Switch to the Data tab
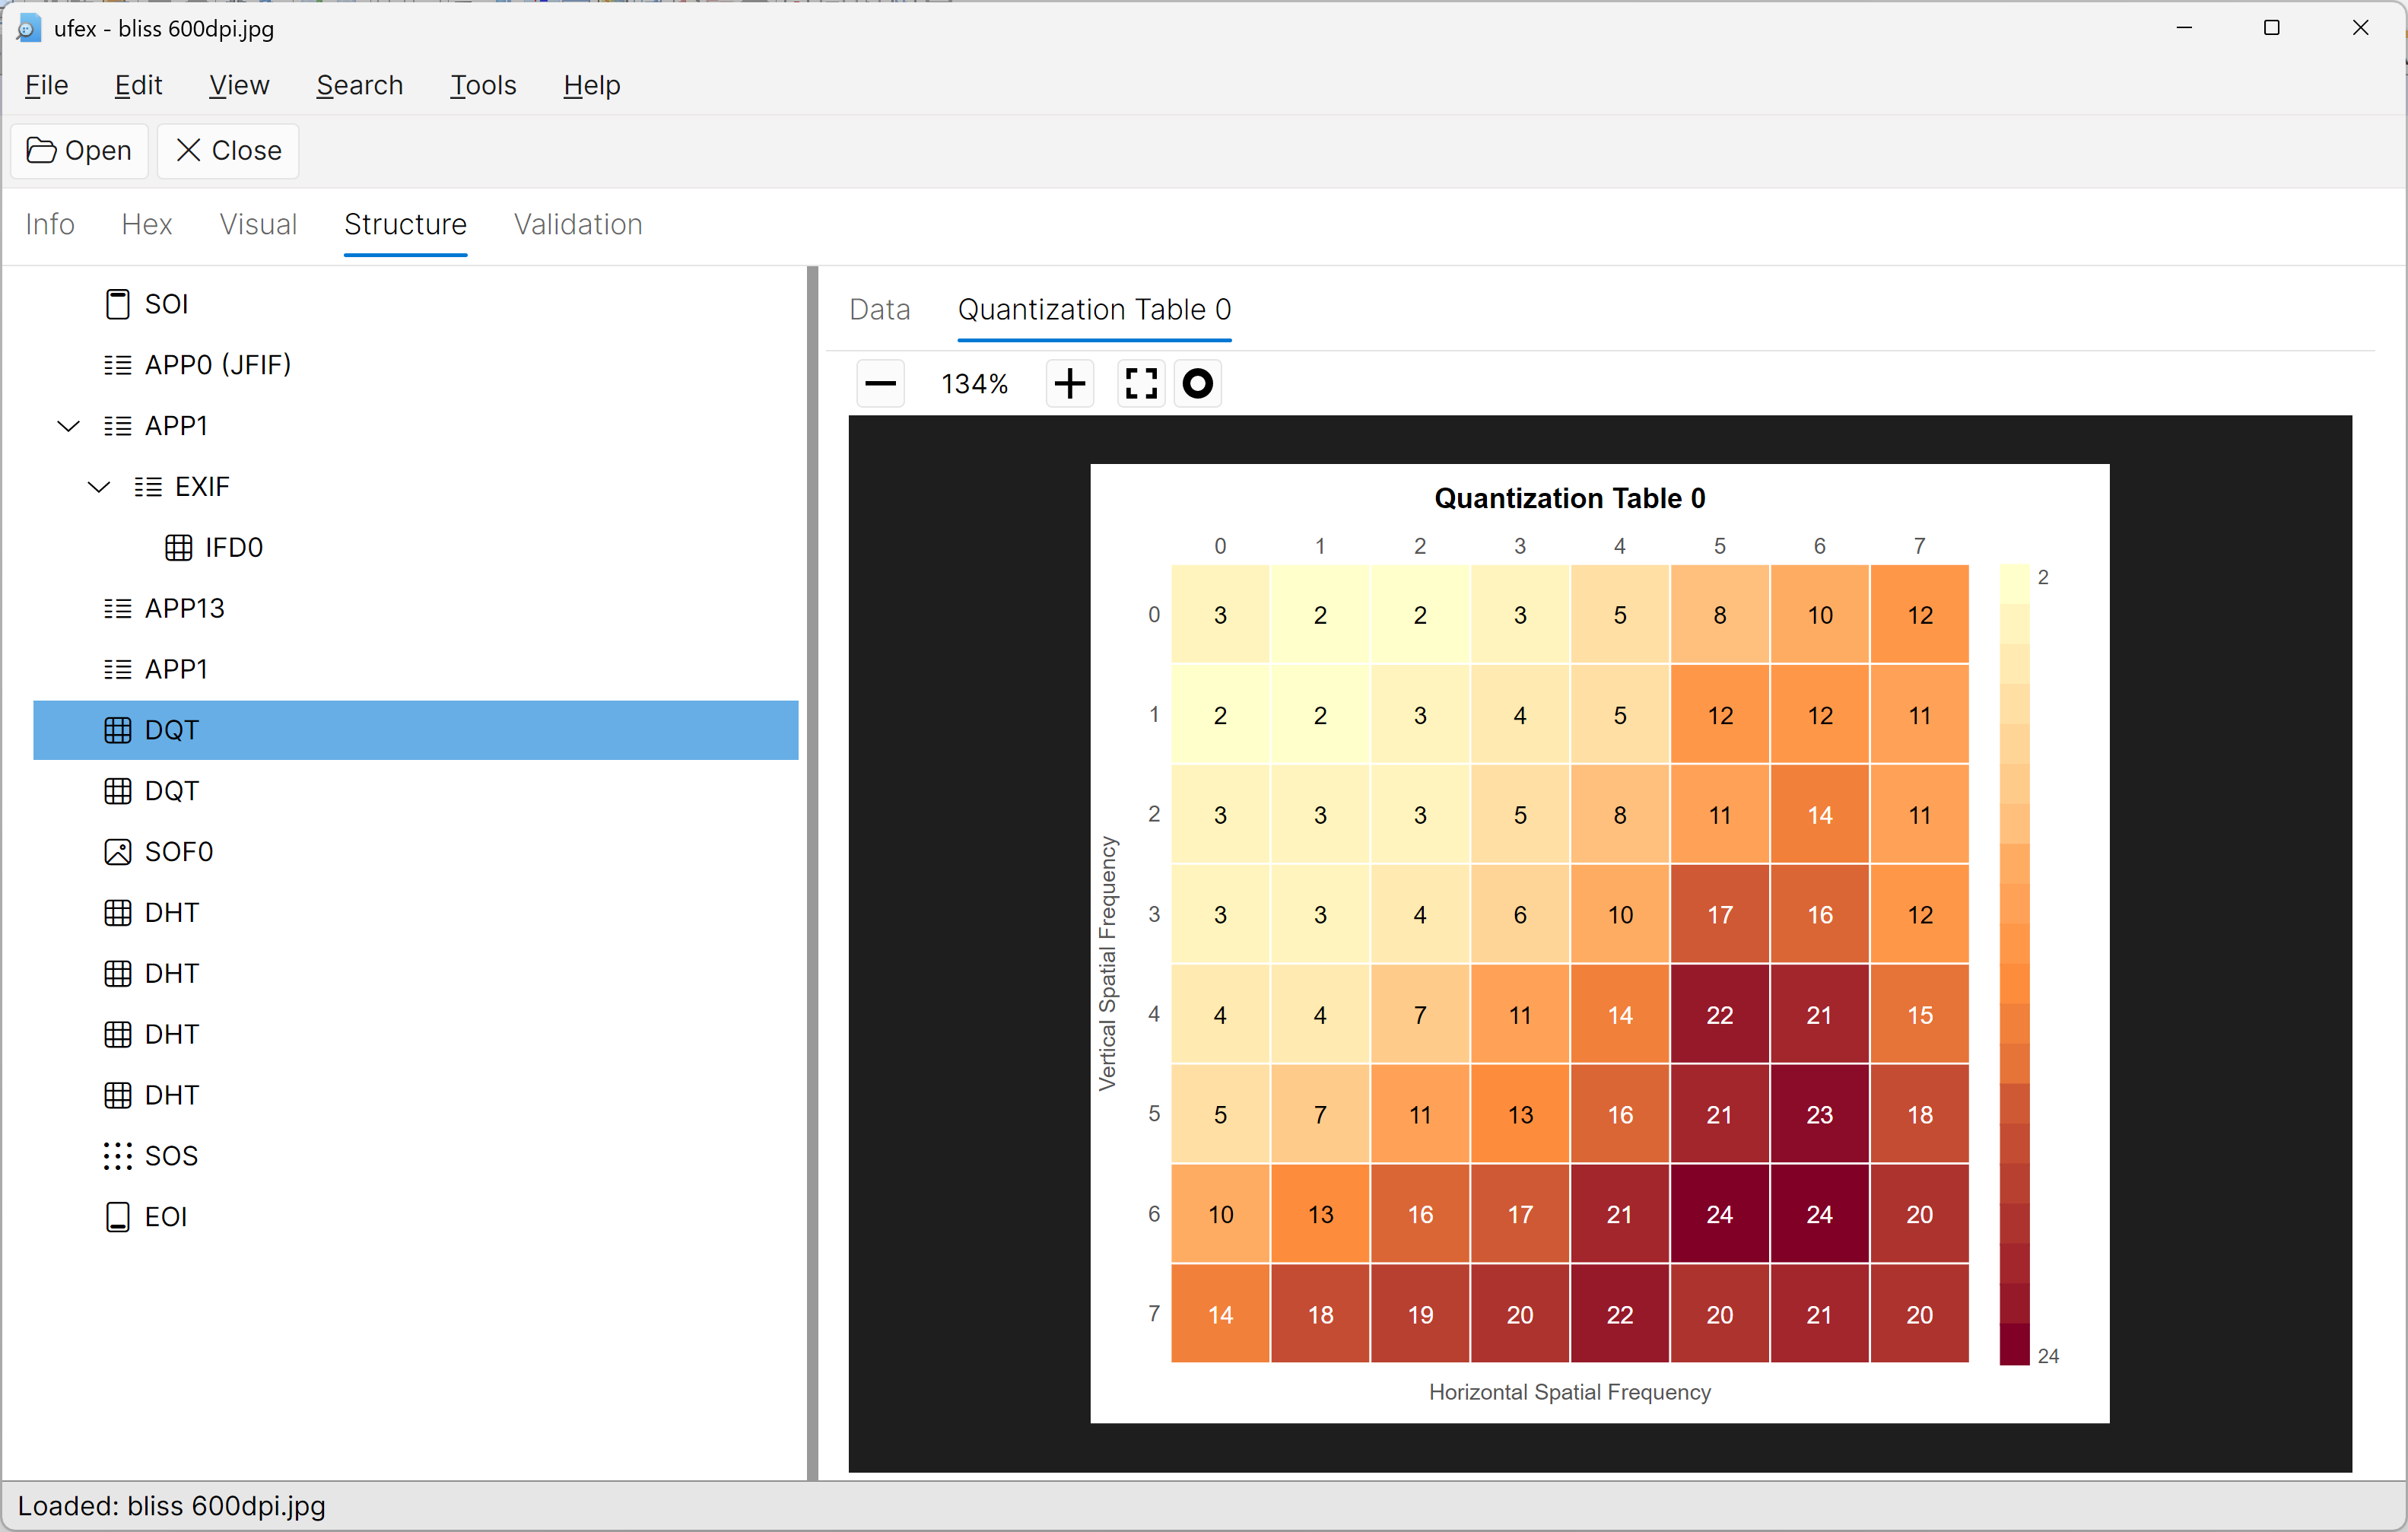The width and height of the screenshot is (2408, 1532). 879,310
